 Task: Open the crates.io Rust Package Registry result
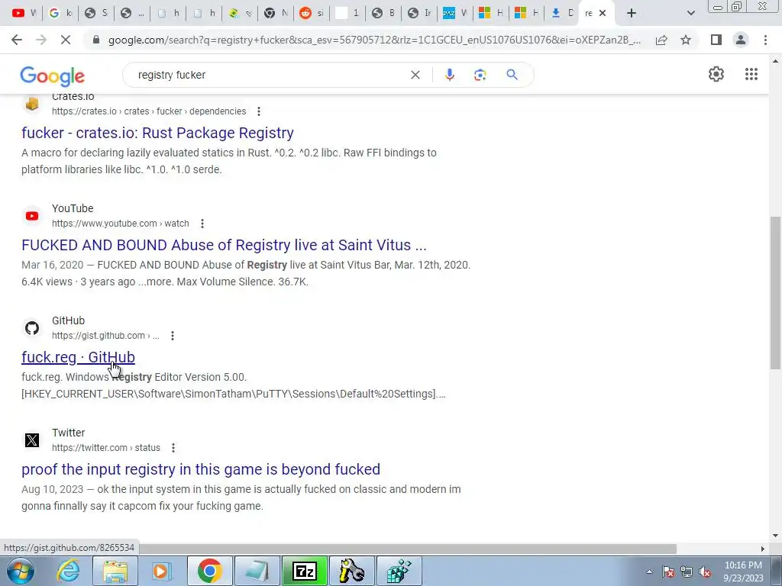(x=157, y=133)
